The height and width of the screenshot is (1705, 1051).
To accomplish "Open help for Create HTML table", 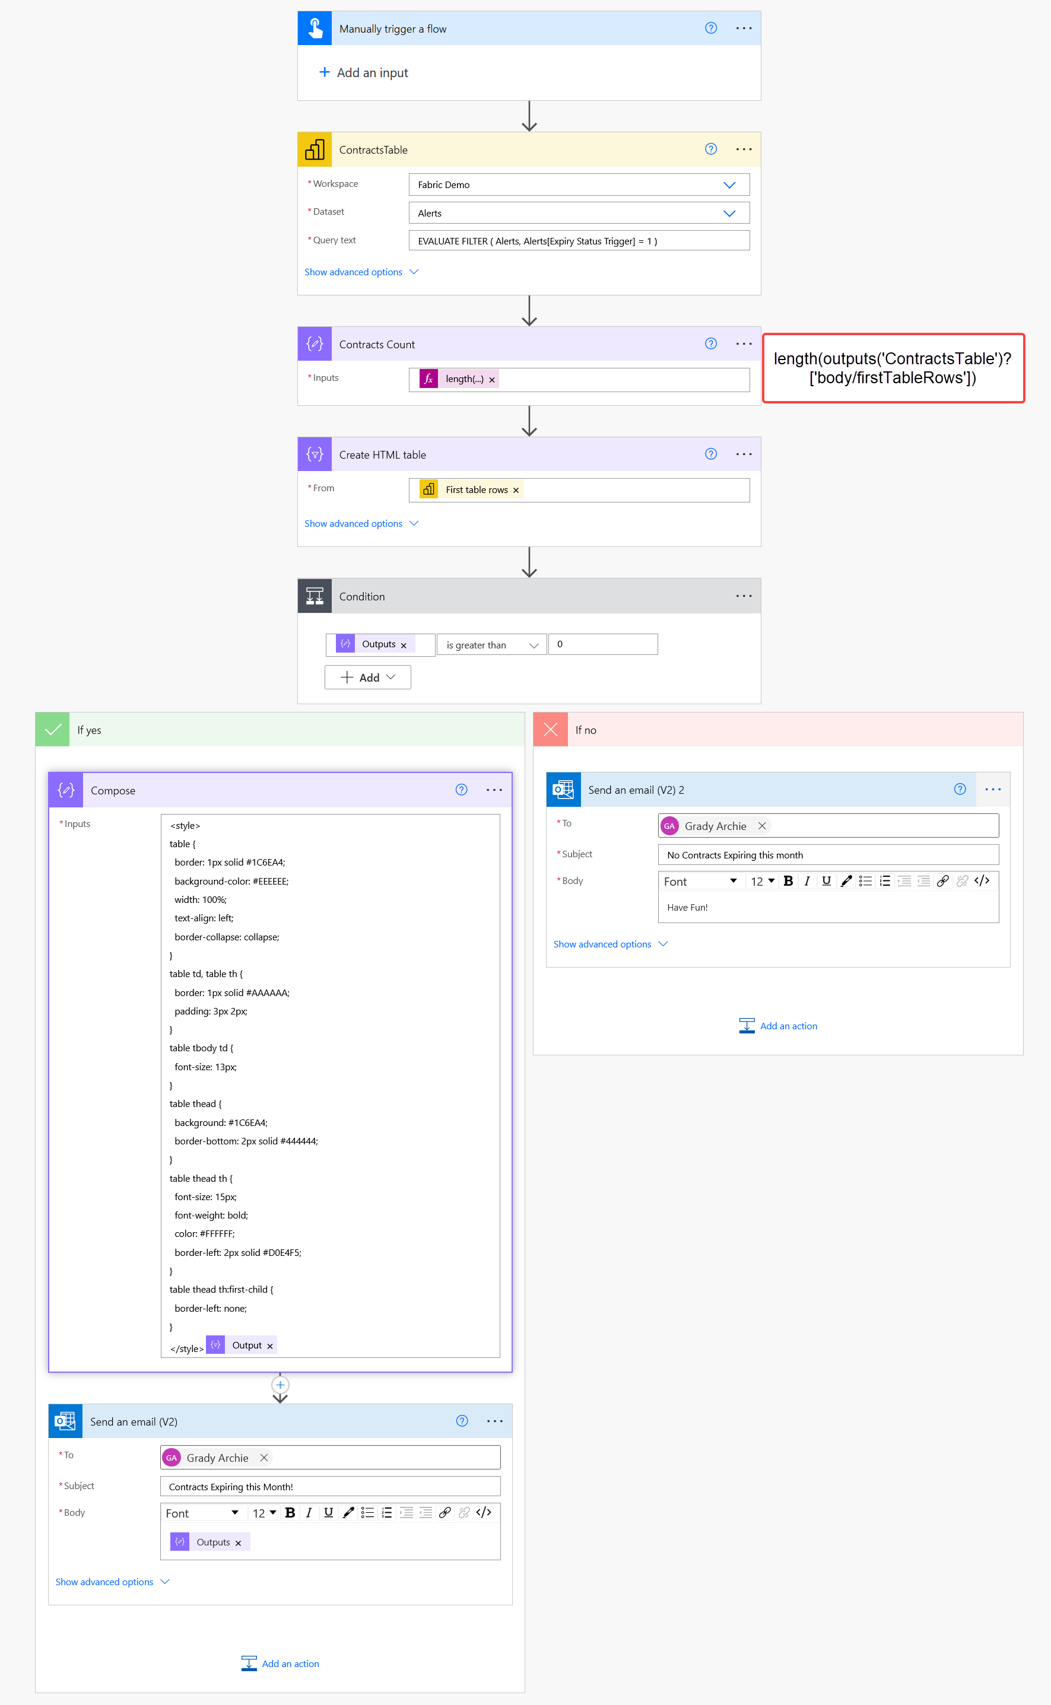I will (710, 454).
